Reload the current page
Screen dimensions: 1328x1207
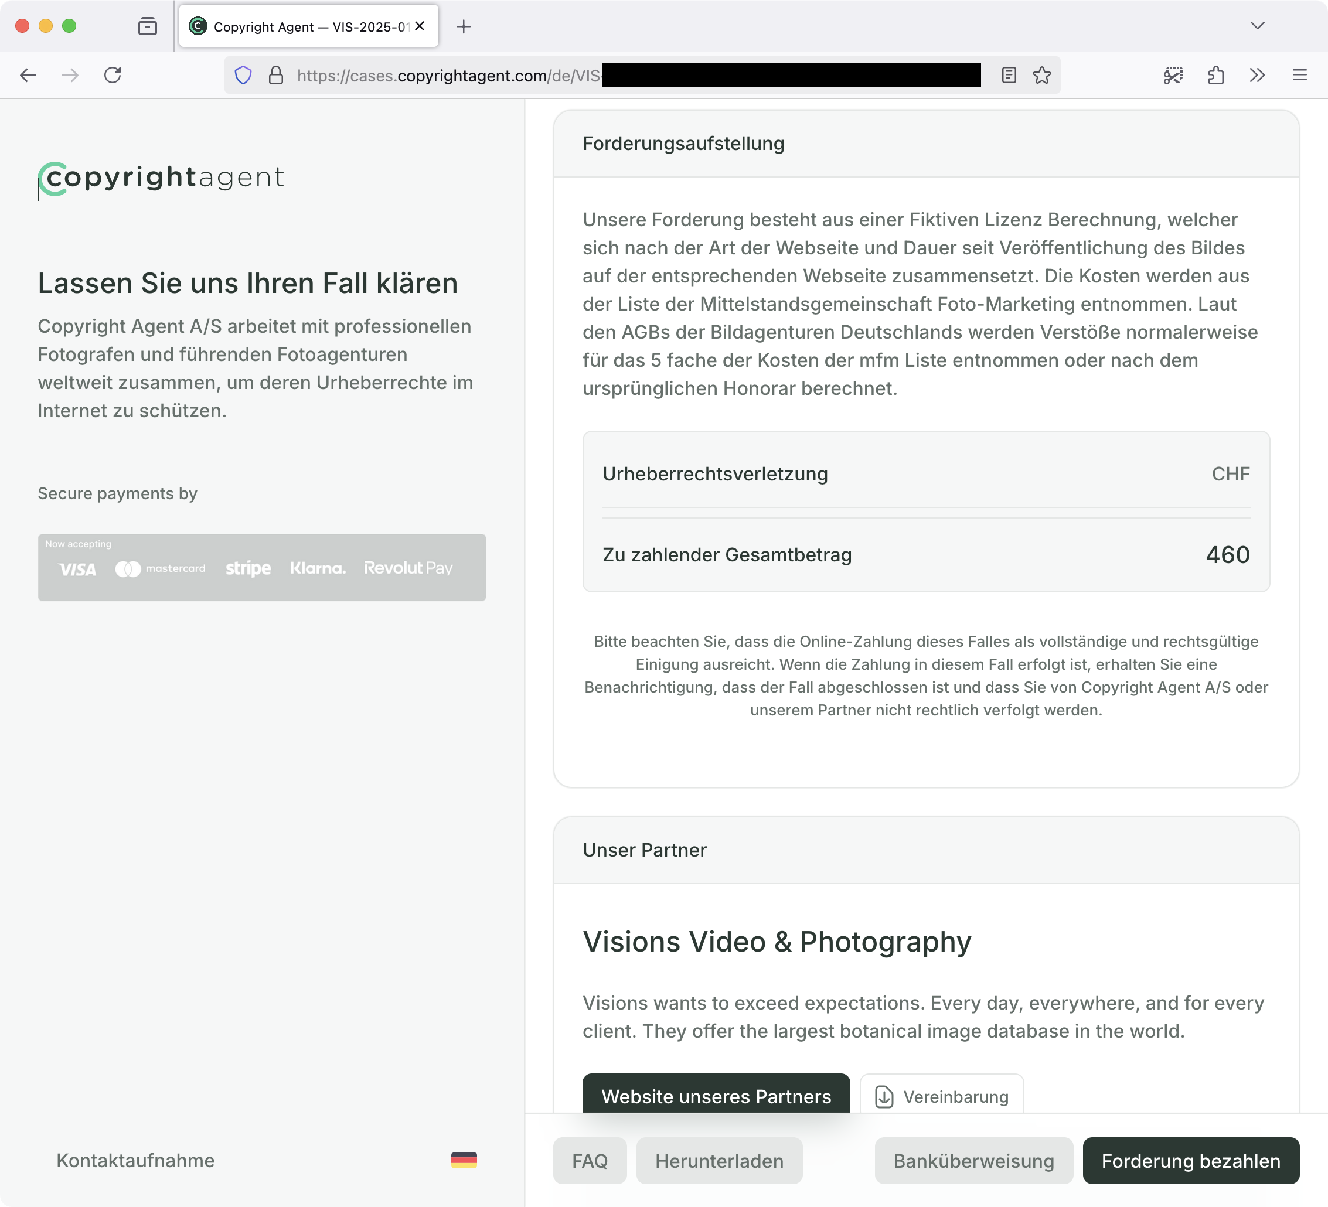(113, 75)
